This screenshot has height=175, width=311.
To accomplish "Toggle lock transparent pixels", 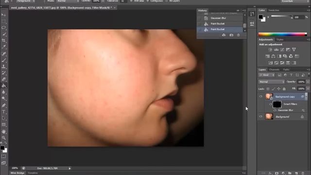I will pyautogui.click(x=268, y=89).
